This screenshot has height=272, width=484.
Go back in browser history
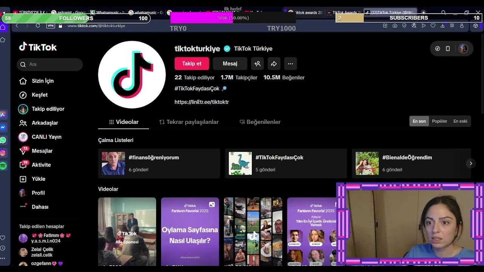(17, 26)
